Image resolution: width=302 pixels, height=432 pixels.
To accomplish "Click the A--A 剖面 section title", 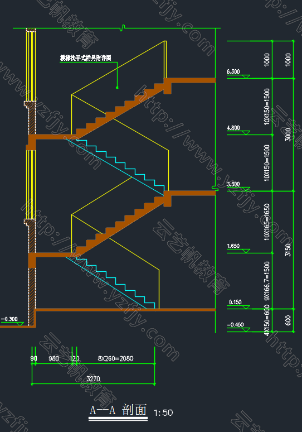I will click(x=118, y=410).
